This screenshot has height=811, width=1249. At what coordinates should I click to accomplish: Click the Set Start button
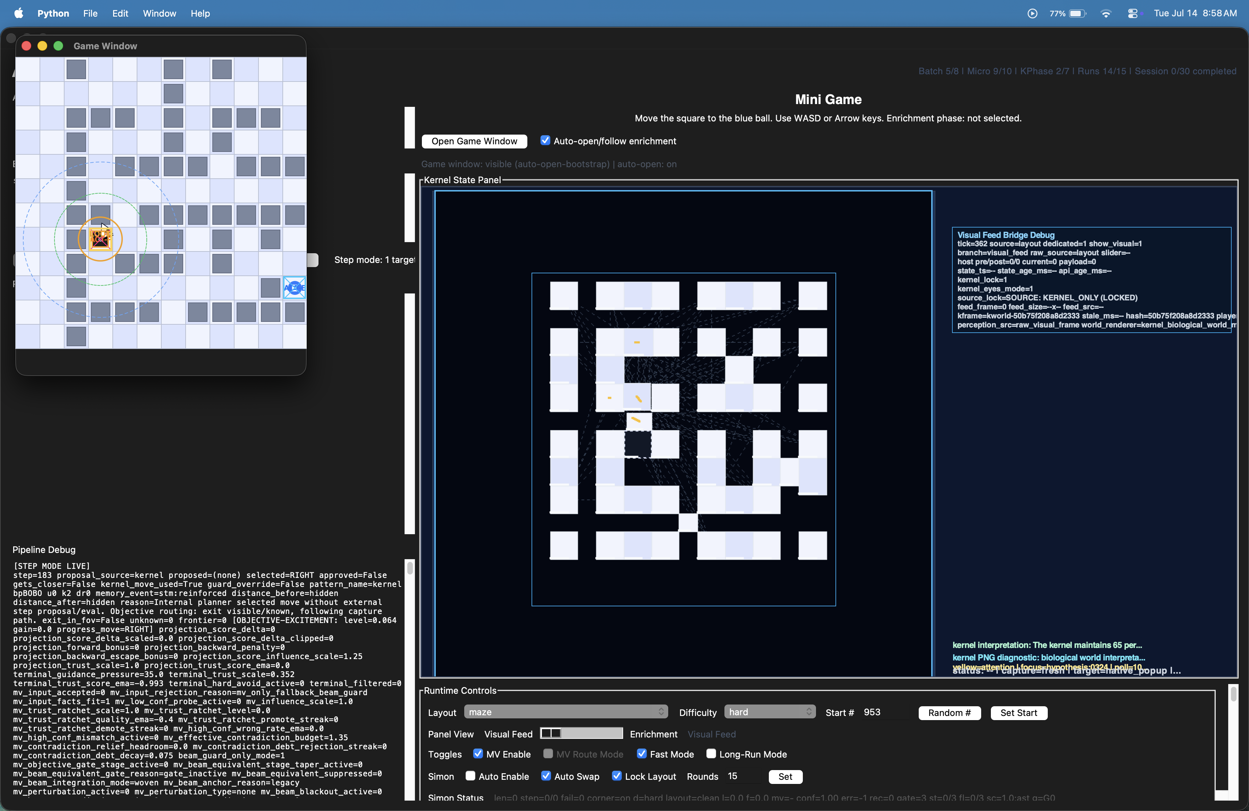(1018, 712)
